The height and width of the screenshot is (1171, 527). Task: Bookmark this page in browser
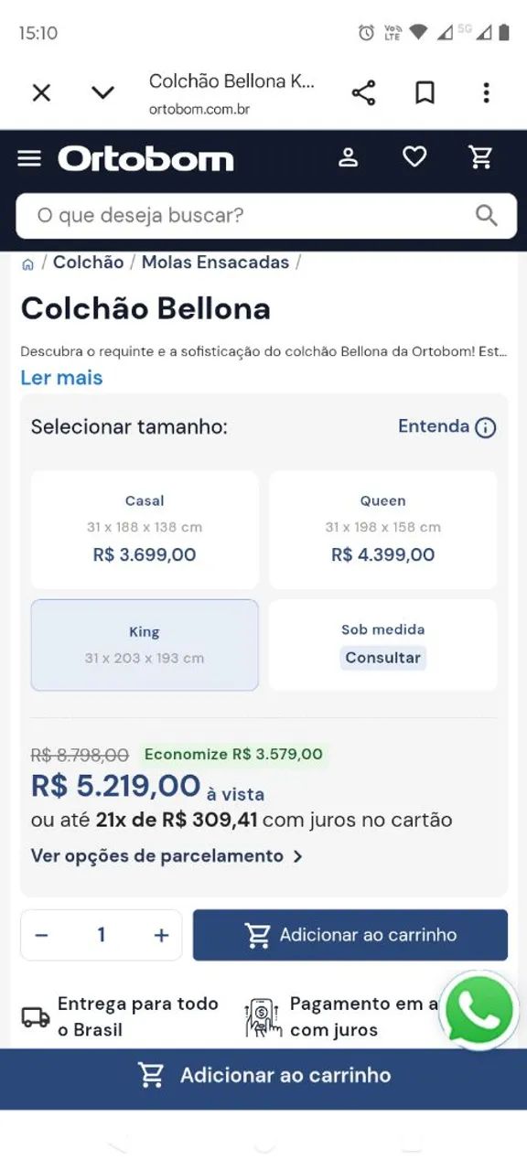[x=425, y=92]
